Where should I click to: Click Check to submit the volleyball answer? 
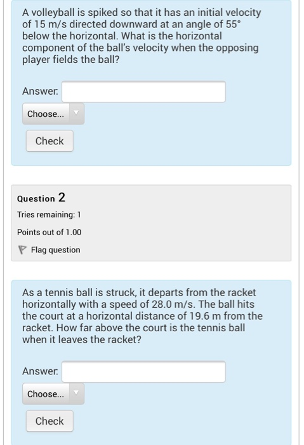(x=50, y=140)
